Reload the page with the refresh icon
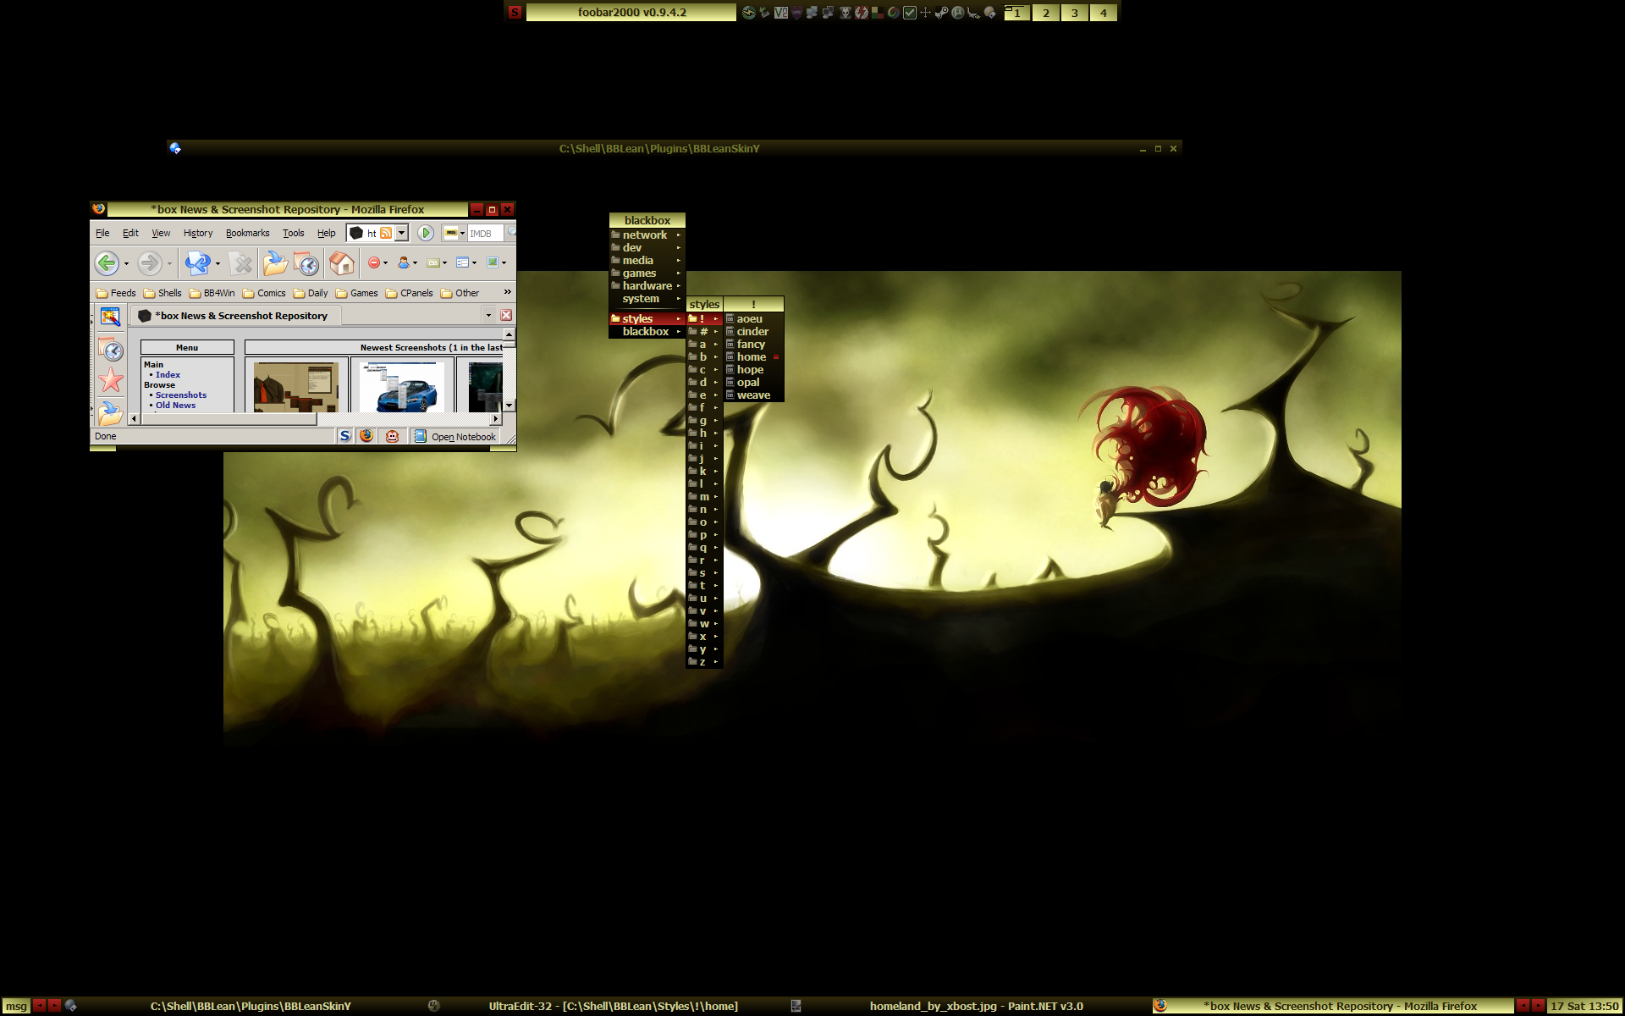 coord(198,263)
